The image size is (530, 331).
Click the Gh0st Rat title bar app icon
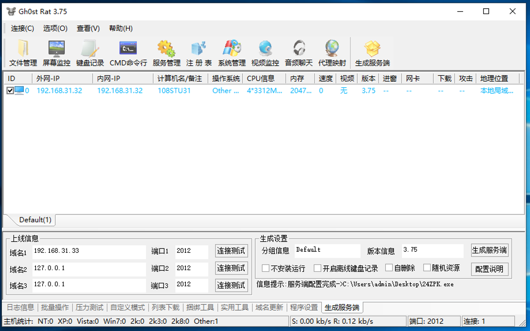click(x=11, y=11)
